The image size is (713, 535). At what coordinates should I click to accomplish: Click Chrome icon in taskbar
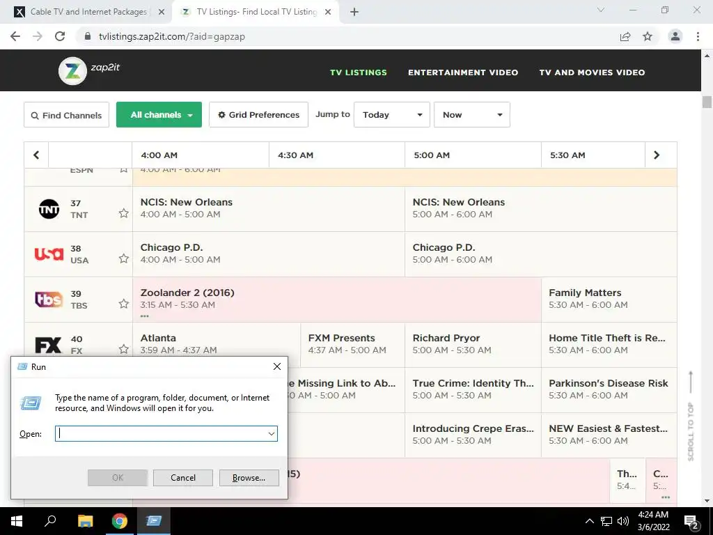(x=120, y=521)
